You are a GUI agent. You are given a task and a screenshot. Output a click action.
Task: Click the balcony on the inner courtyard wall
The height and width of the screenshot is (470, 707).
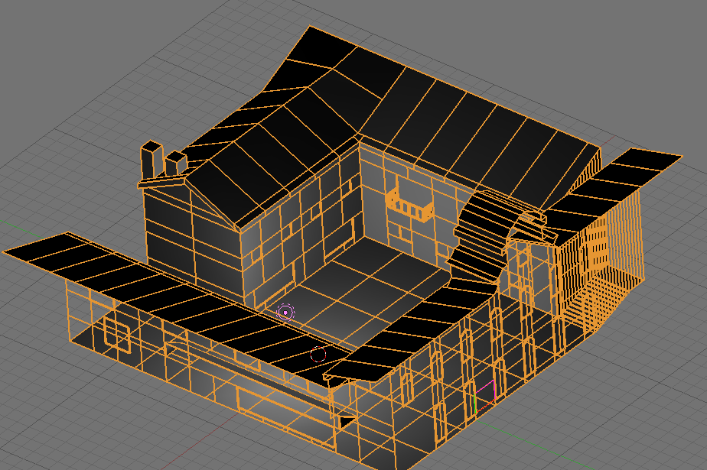[411, 205]
